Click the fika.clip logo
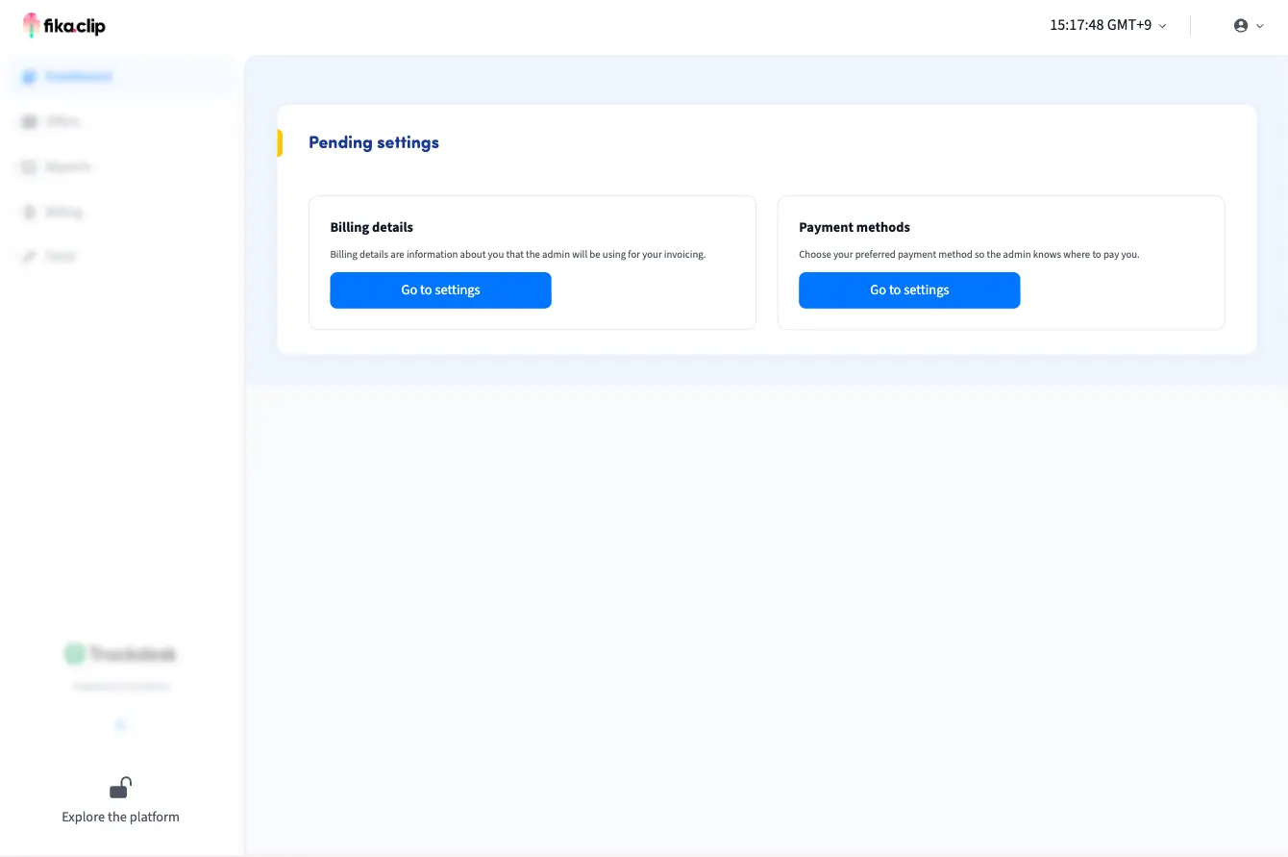 tap(64, 26)
